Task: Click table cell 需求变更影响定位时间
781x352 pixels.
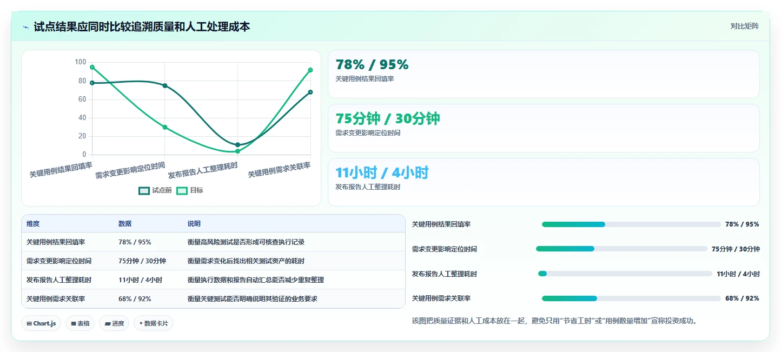Action: (x=59, y=261)
